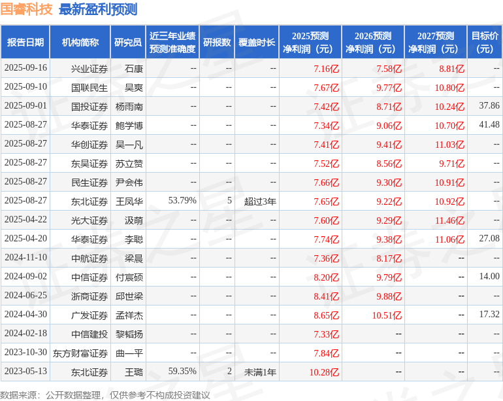Select analyst name 李聪
This screenshot has height=401, width=503.
pyautogui.click(x=134, y=239)
